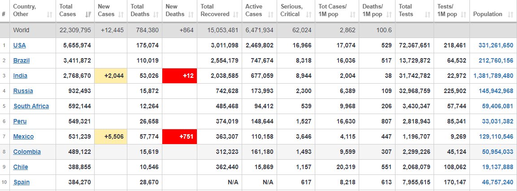Image resolution: width=517 pixels, height=191 pixels.
Task: Sort by Serious, Critical arrows
Action: pos(308,14)
